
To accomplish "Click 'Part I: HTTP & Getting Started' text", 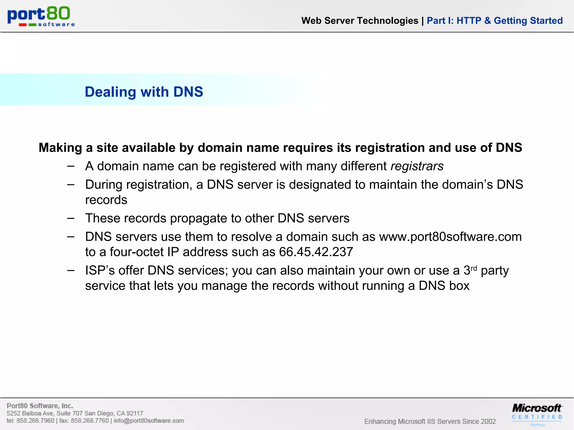I will (494, 21).
